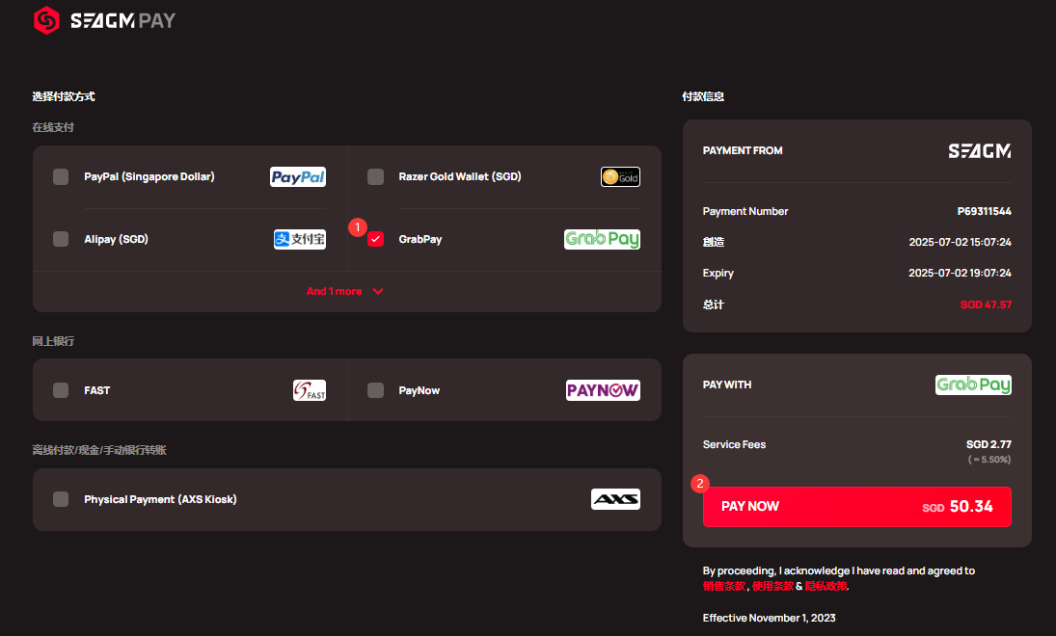The height and width of the screenshot is (636, 1056).
Task: Click the Expiry label
Action: (x=718, y=274)
